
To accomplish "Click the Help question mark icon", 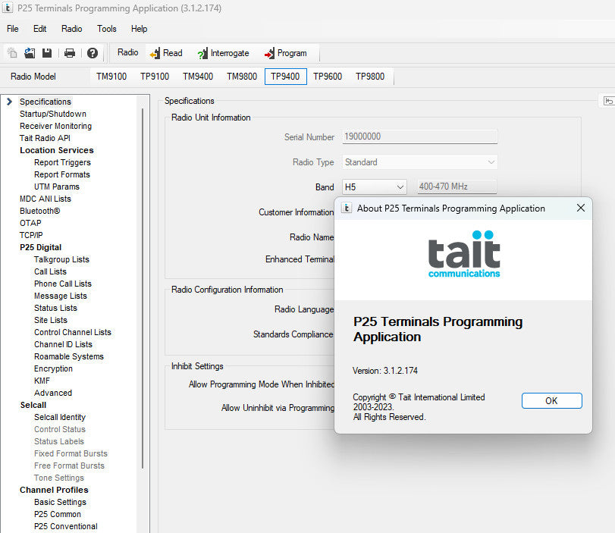I will tap(93, 52).
